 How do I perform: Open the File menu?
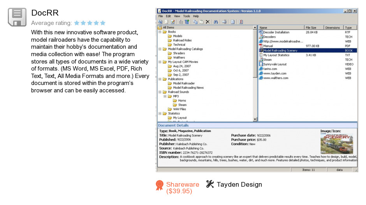(x=160, y=16)
